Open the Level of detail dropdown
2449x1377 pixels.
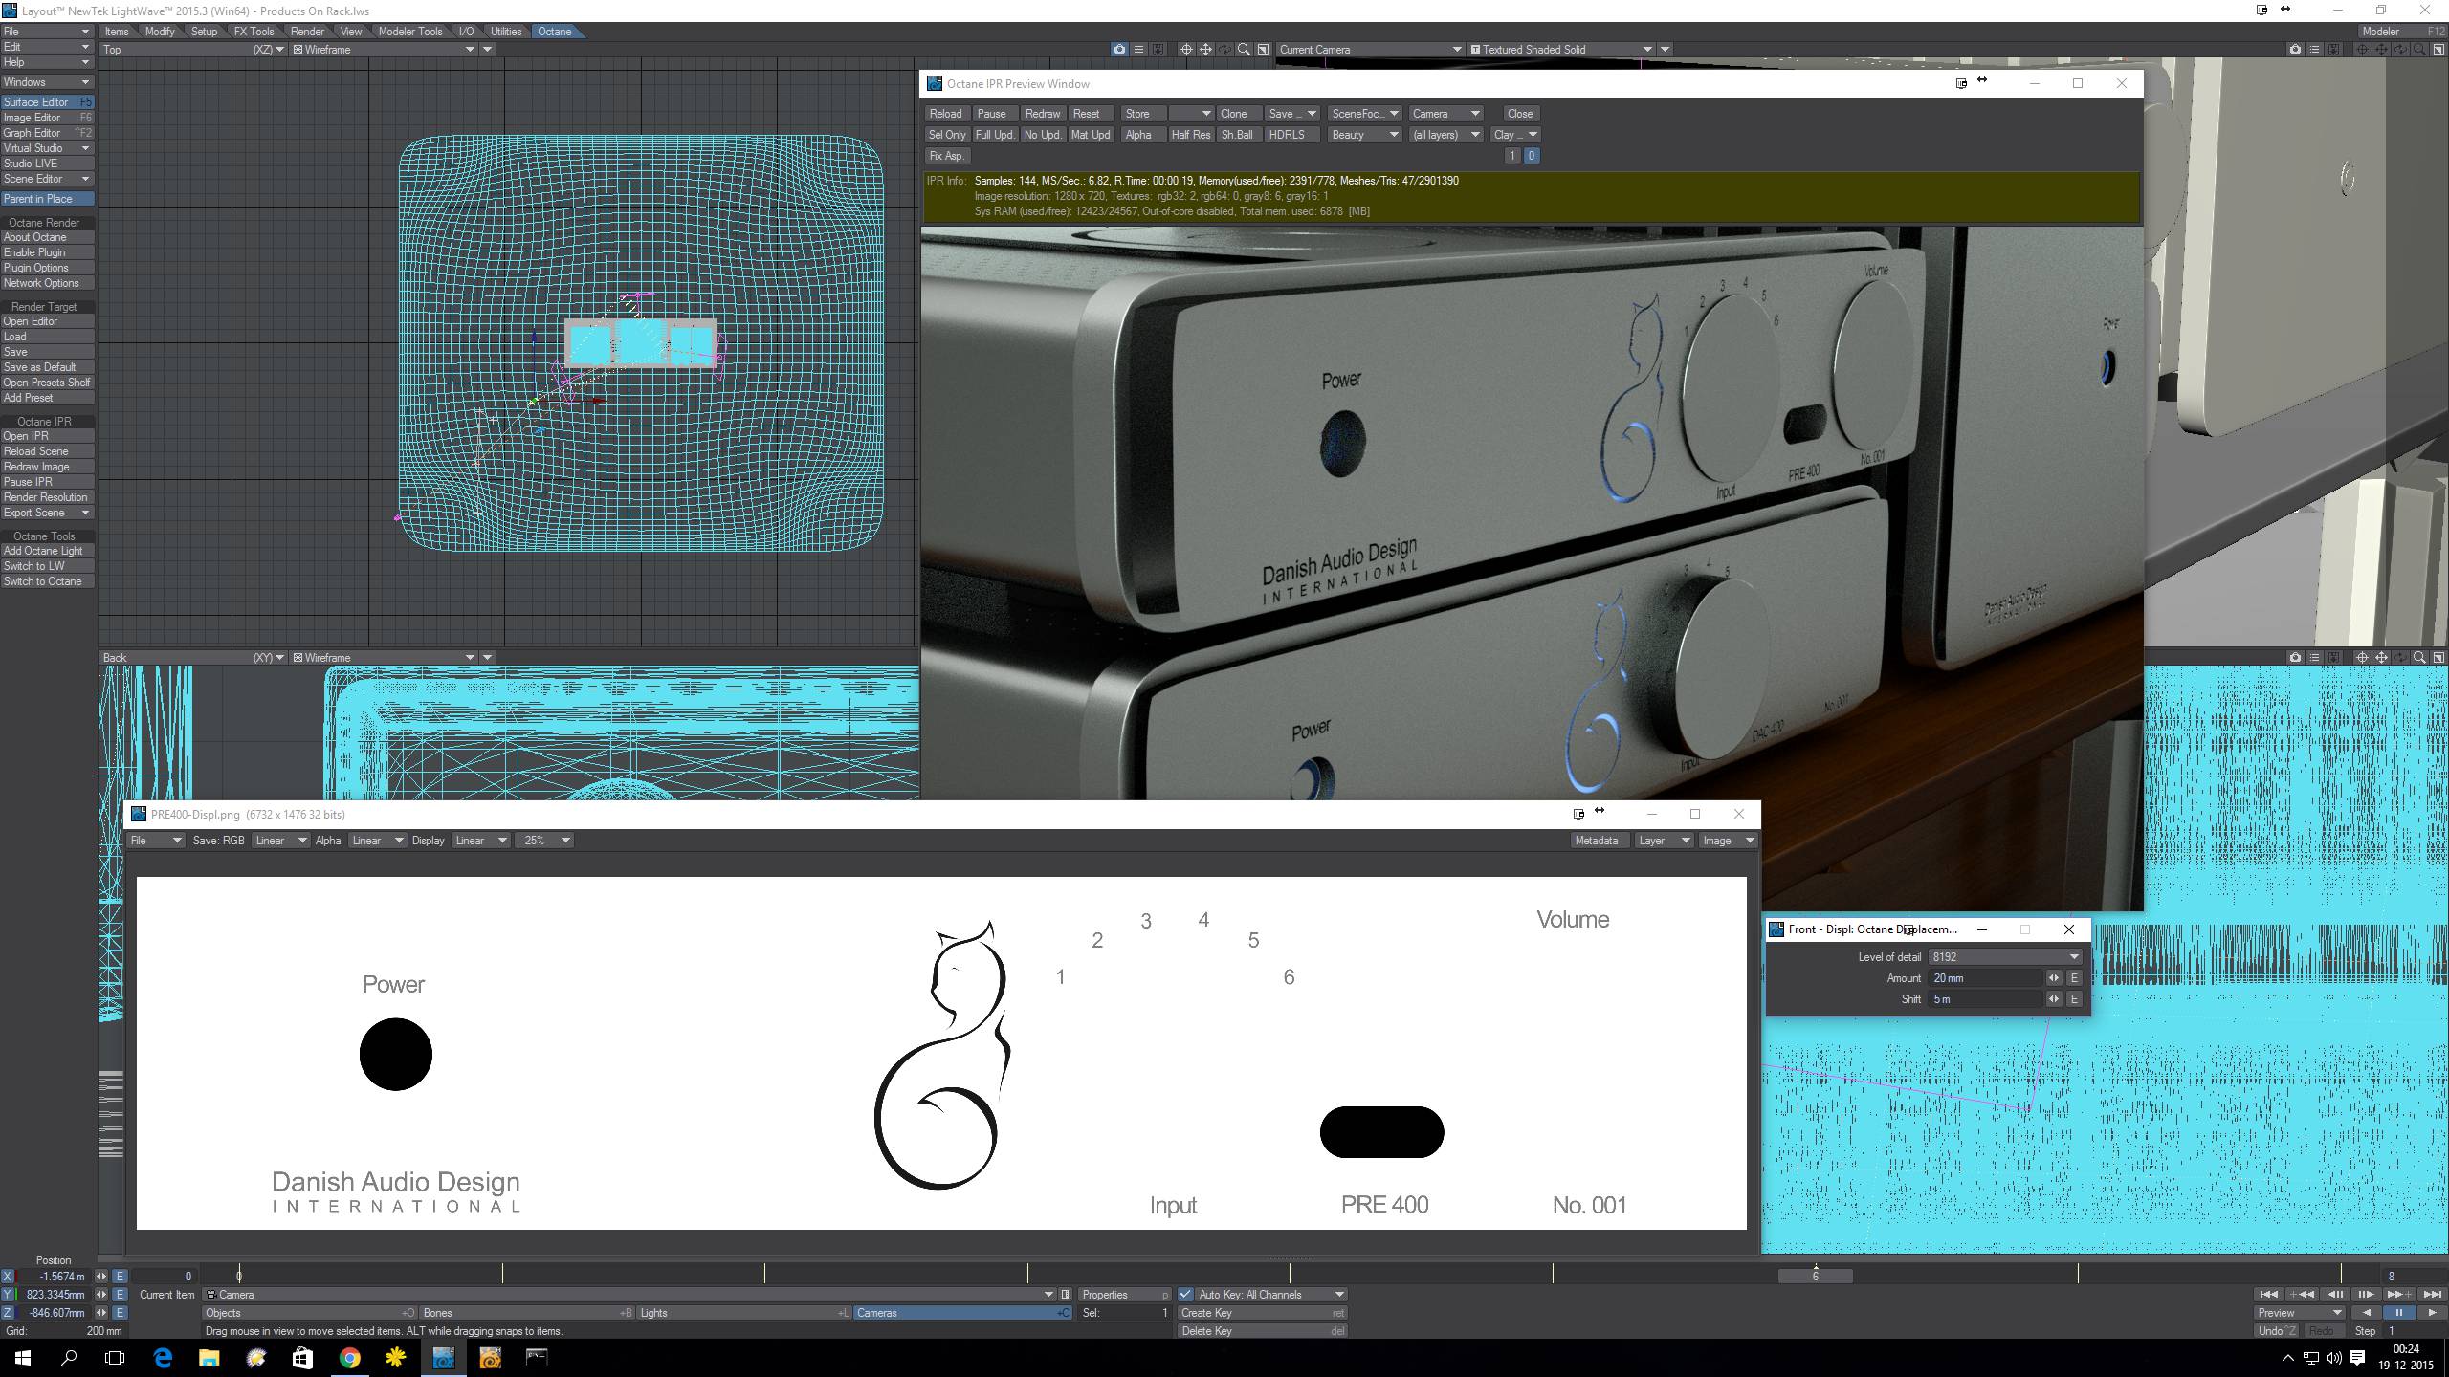point(2004,957)
